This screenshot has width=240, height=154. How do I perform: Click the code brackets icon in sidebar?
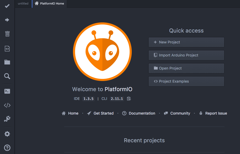[x=7, y=105]
